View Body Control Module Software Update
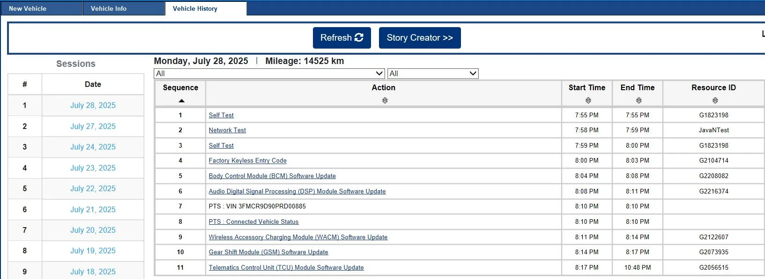765x279 pixels. click(272, 176)
